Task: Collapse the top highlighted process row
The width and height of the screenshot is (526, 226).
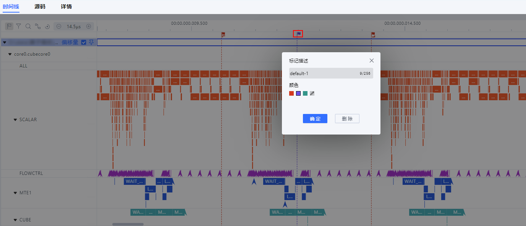Action: (5, 42)
